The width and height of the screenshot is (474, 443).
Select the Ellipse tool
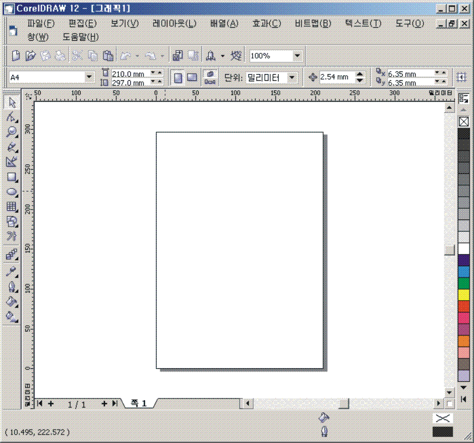pos(12,192)
